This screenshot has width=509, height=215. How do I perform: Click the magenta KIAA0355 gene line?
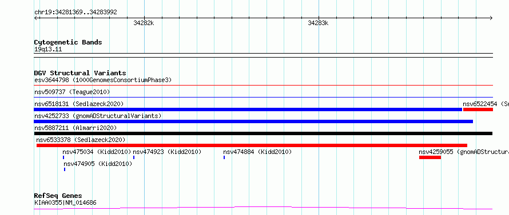263,208
